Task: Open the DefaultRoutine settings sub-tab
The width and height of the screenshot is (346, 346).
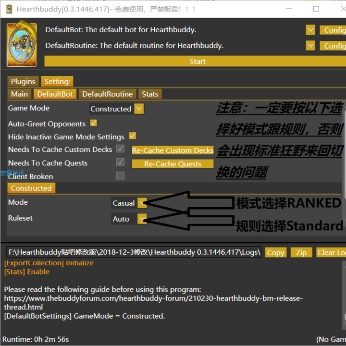Action: click(x=108, y=94)
